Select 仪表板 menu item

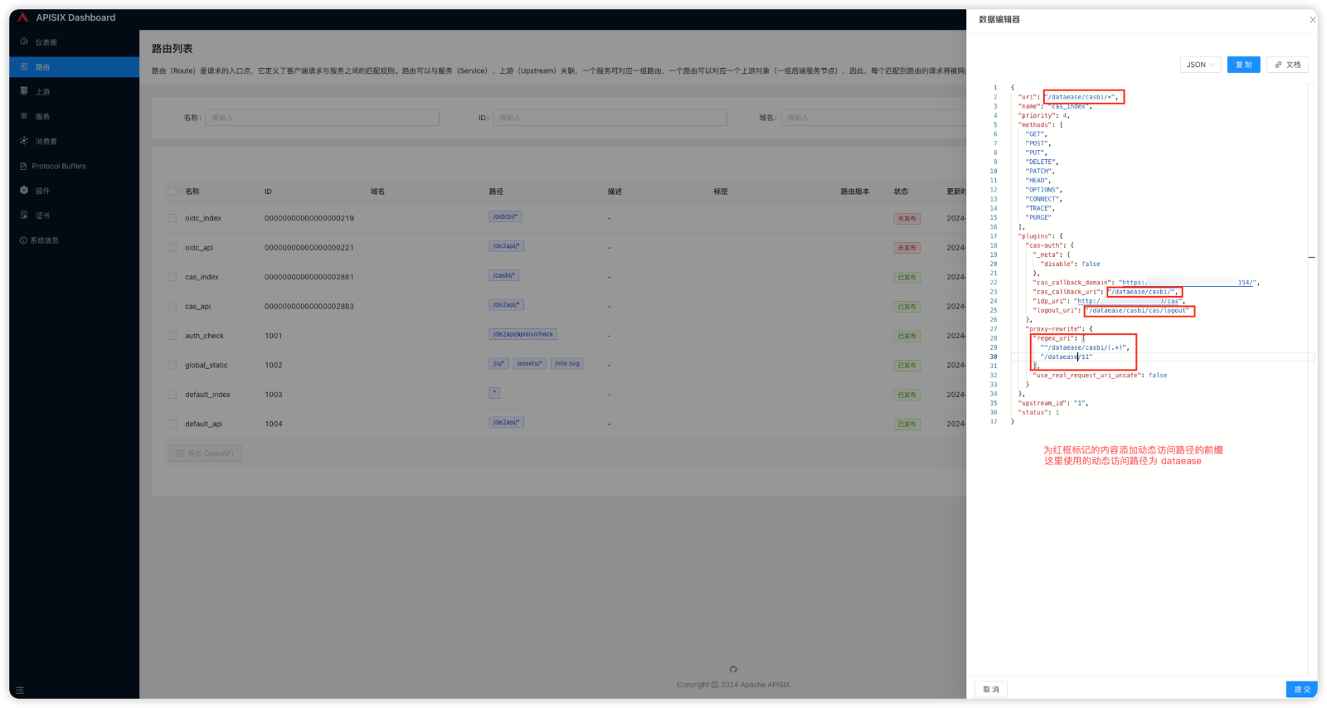pyautogui.click(x=75, y=41)
